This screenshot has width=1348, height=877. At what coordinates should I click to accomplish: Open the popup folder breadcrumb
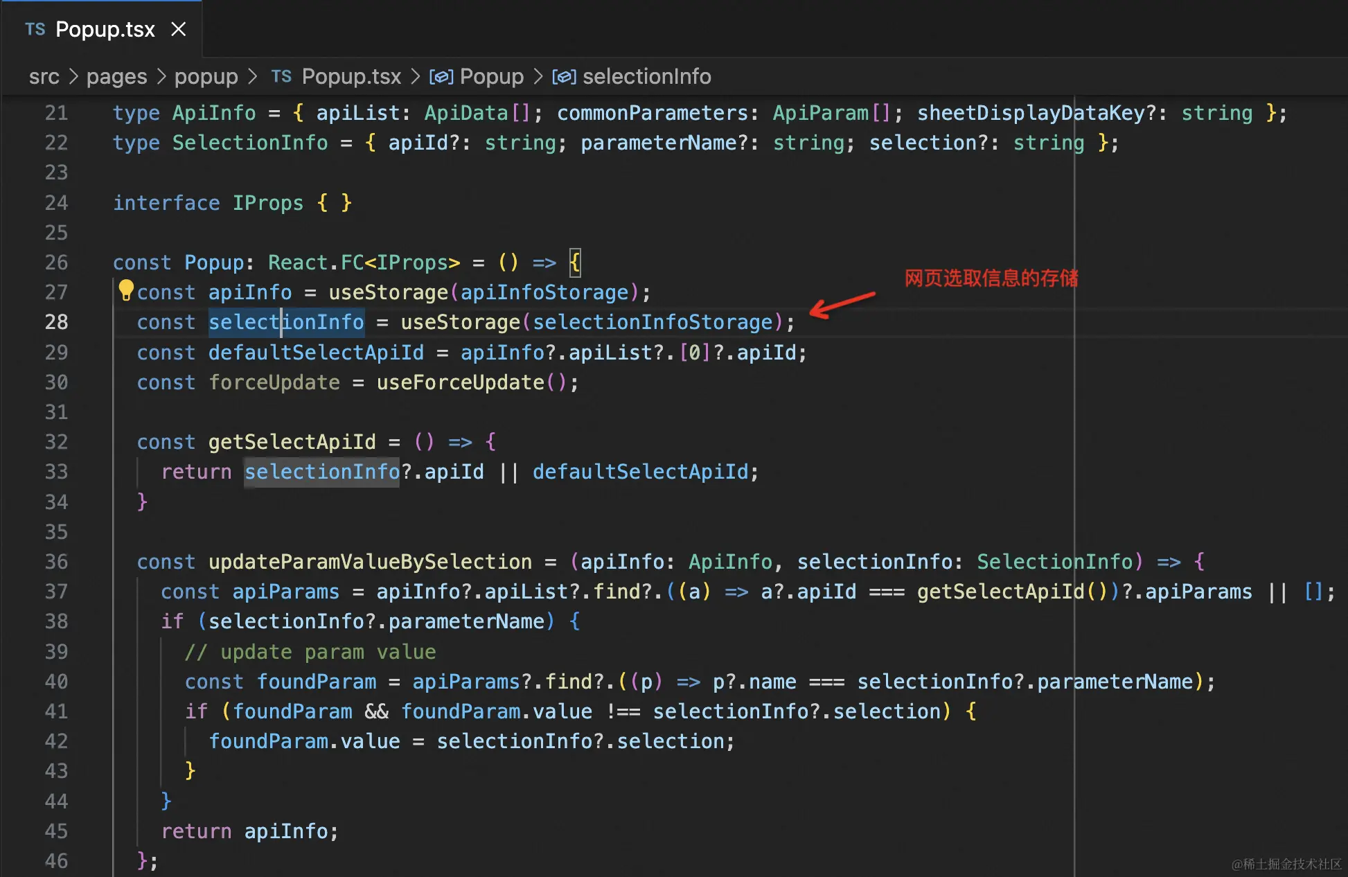pos(206,76)
